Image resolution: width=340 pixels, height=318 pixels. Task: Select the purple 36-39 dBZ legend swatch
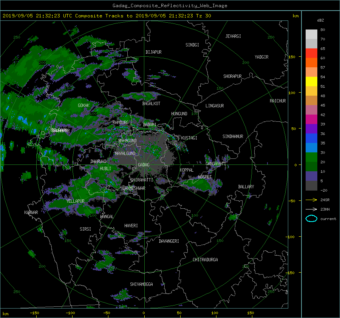(311, 129)
